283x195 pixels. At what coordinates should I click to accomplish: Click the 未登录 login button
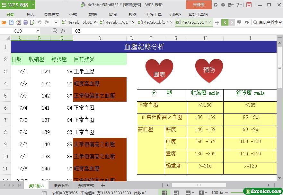tap(199, 5)
